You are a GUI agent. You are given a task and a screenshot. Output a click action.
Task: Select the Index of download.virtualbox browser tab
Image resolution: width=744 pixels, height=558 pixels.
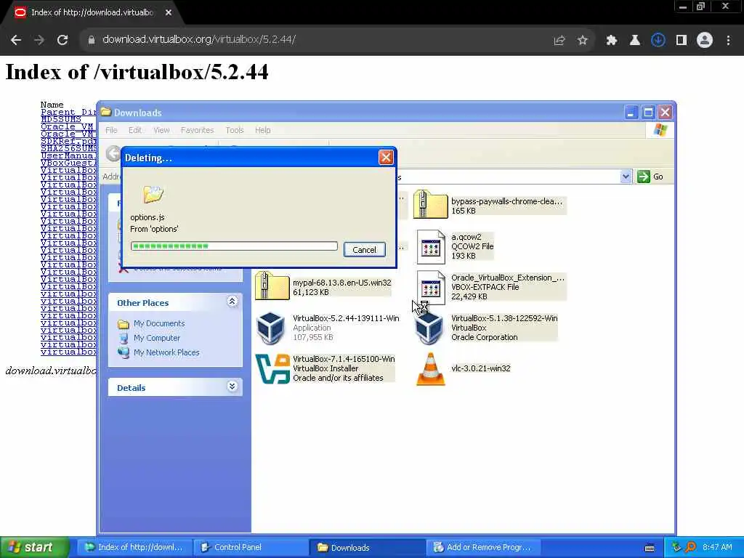click(92, 12)
